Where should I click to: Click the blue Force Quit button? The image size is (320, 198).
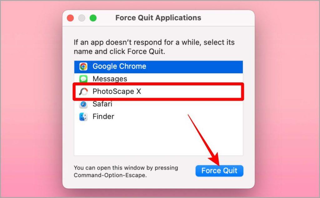(219, 171)
